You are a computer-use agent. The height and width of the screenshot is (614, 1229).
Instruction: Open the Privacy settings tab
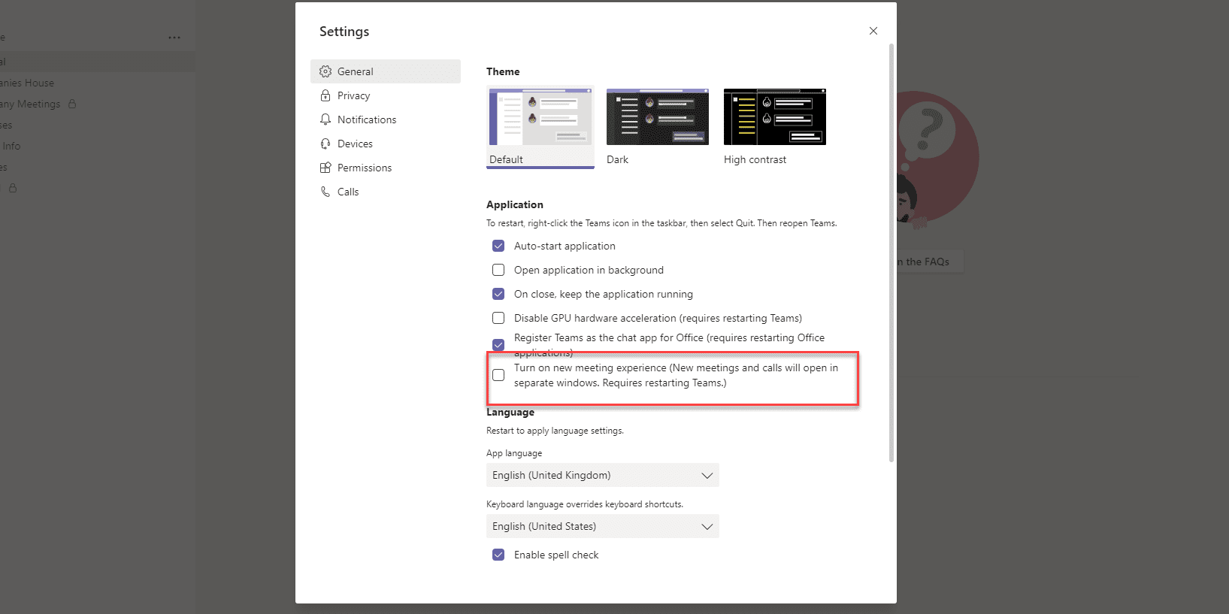pos(385,95)
